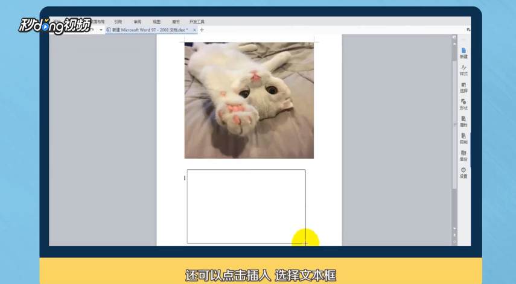Open the 属性 (Properties) sidebar panel
The image size is (516, 284).
point(463,121)
